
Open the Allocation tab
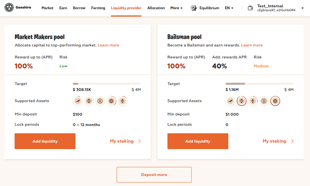tap(156, 8)
